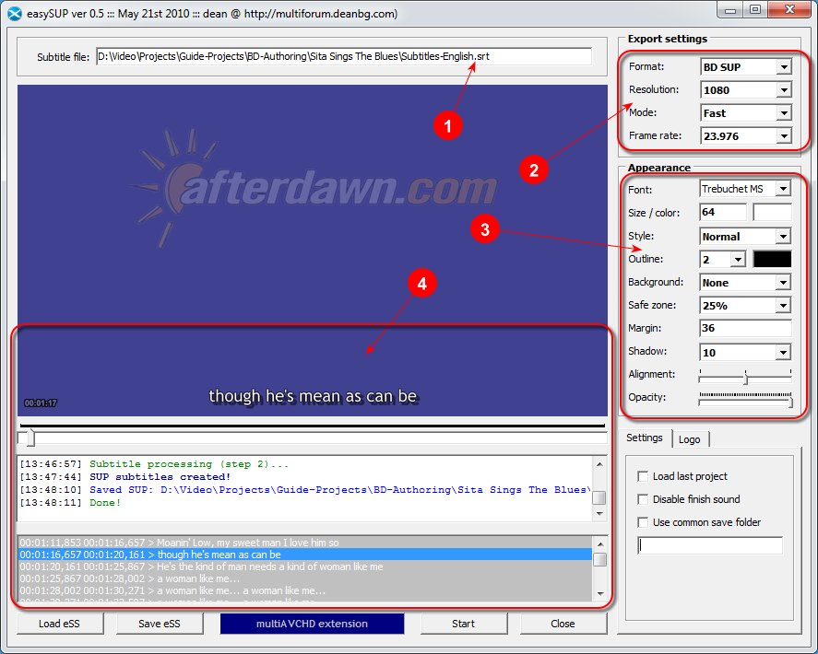818x654 pixels.
Task: Click the log panel scroll down arrow
Action: 599,514
